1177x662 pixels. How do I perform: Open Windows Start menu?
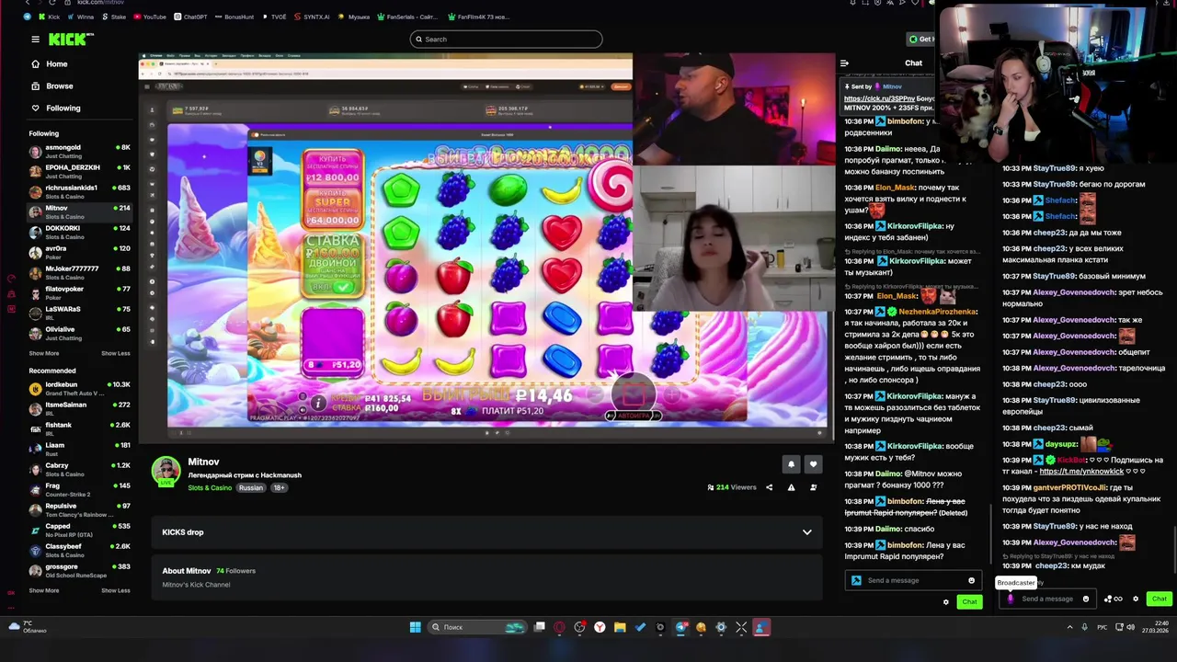(415, 627)
